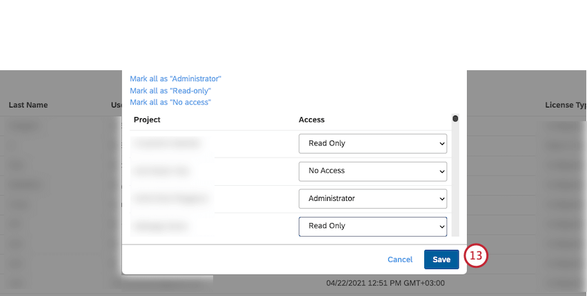Click the Access column heading
The width and height of the screenshot is (587, 296).
tap(312, 120)
